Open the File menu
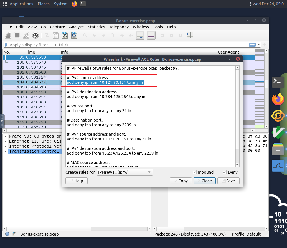287x248 pixels. 9,27
